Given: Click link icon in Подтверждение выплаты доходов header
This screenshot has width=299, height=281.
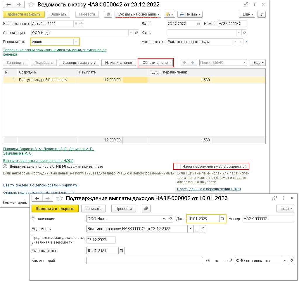Looking at the screenshot, I should click(274, 198).
